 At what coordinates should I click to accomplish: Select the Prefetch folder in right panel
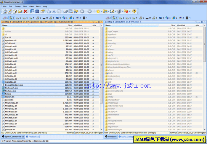[x=154, y=124]
